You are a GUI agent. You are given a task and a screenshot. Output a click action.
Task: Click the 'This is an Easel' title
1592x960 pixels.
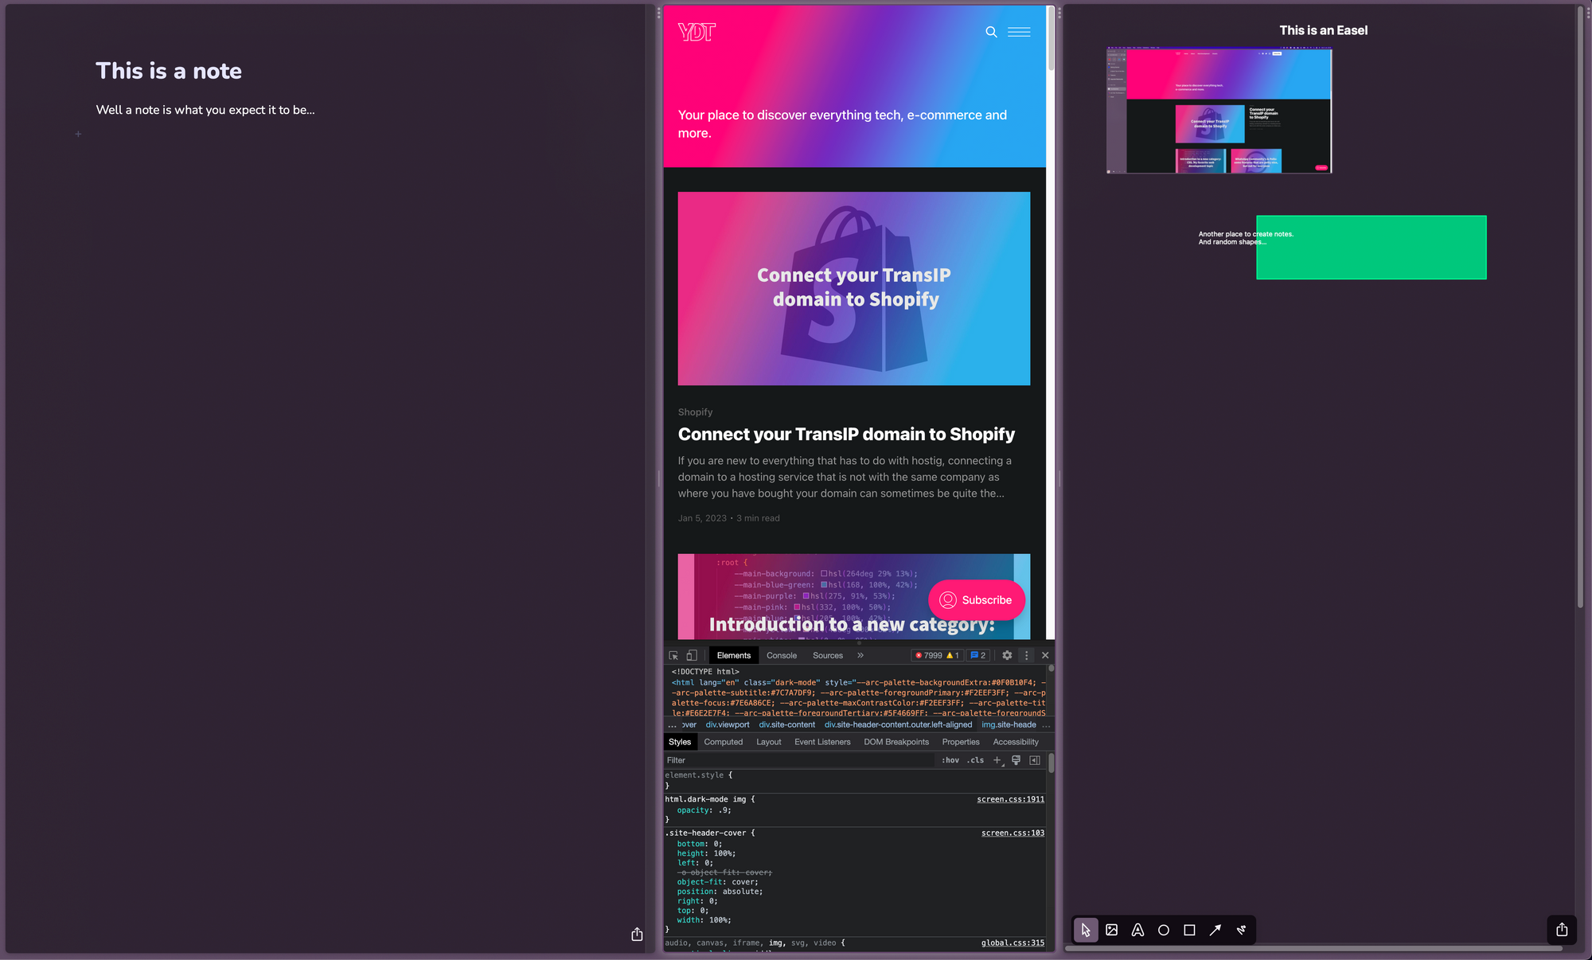[x=1323, y=30]
